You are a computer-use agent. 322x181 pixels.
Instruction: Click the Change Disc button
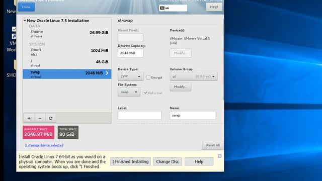[x=168, y=161]
